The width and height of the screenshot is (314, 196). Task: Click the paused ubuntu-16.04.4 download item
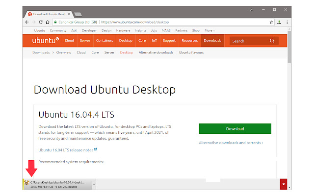click(57, 184)
